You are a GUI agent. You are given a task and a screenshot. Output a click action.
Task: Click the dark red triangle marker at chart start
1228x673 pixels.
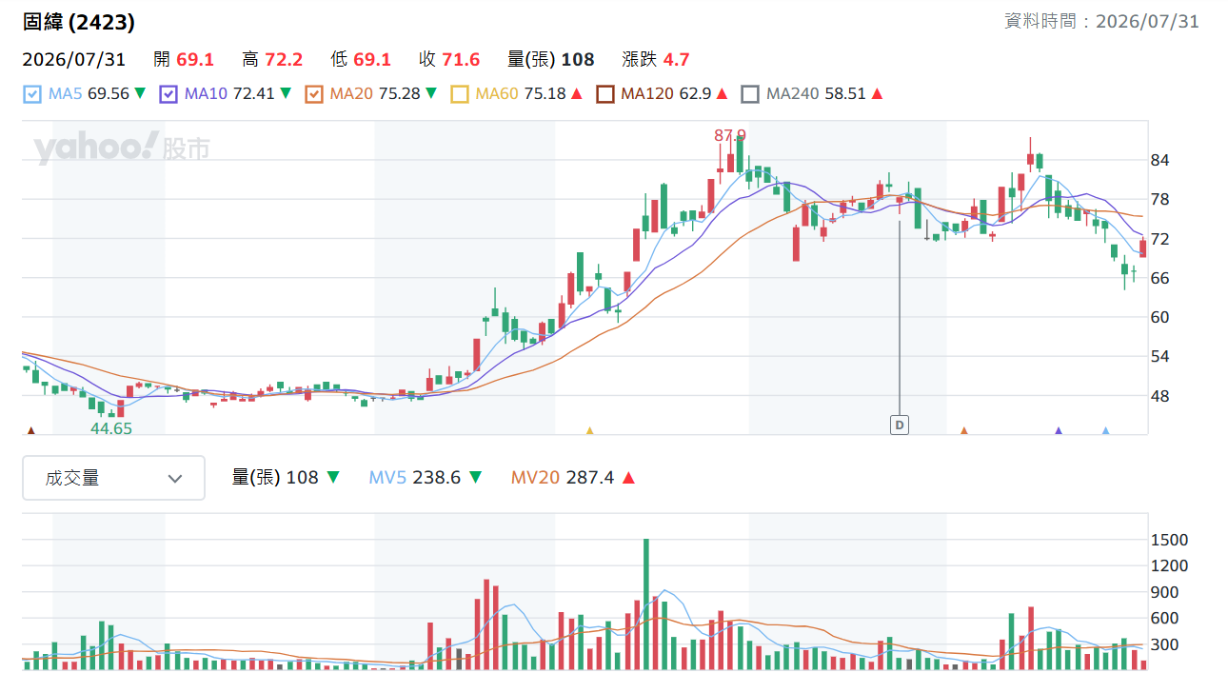pos(30,430)
